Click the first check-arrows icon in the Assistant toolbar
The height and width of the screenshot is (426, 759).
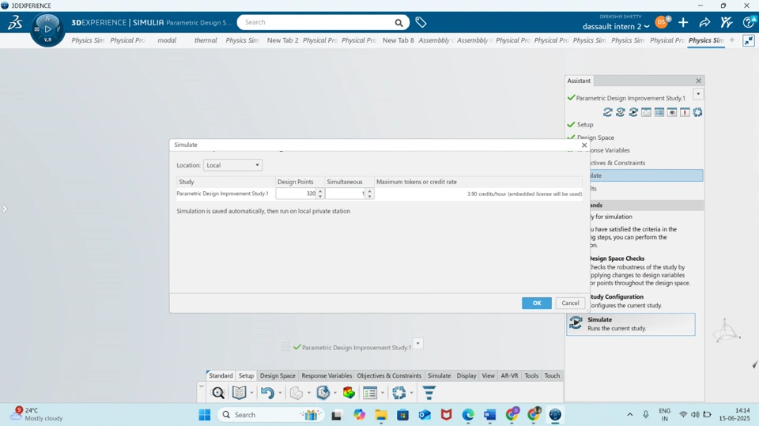click(x=607, y=112)
